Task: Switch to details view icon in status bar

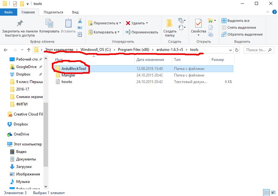Action: click(266, 193)
